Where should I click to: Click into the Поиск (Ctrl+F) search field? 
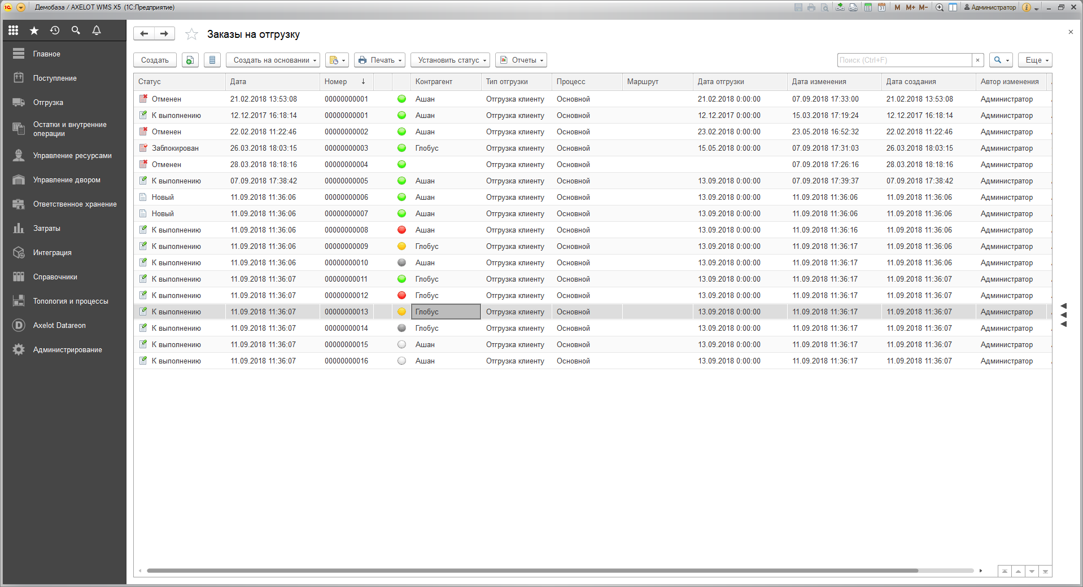tap(905, 60)
